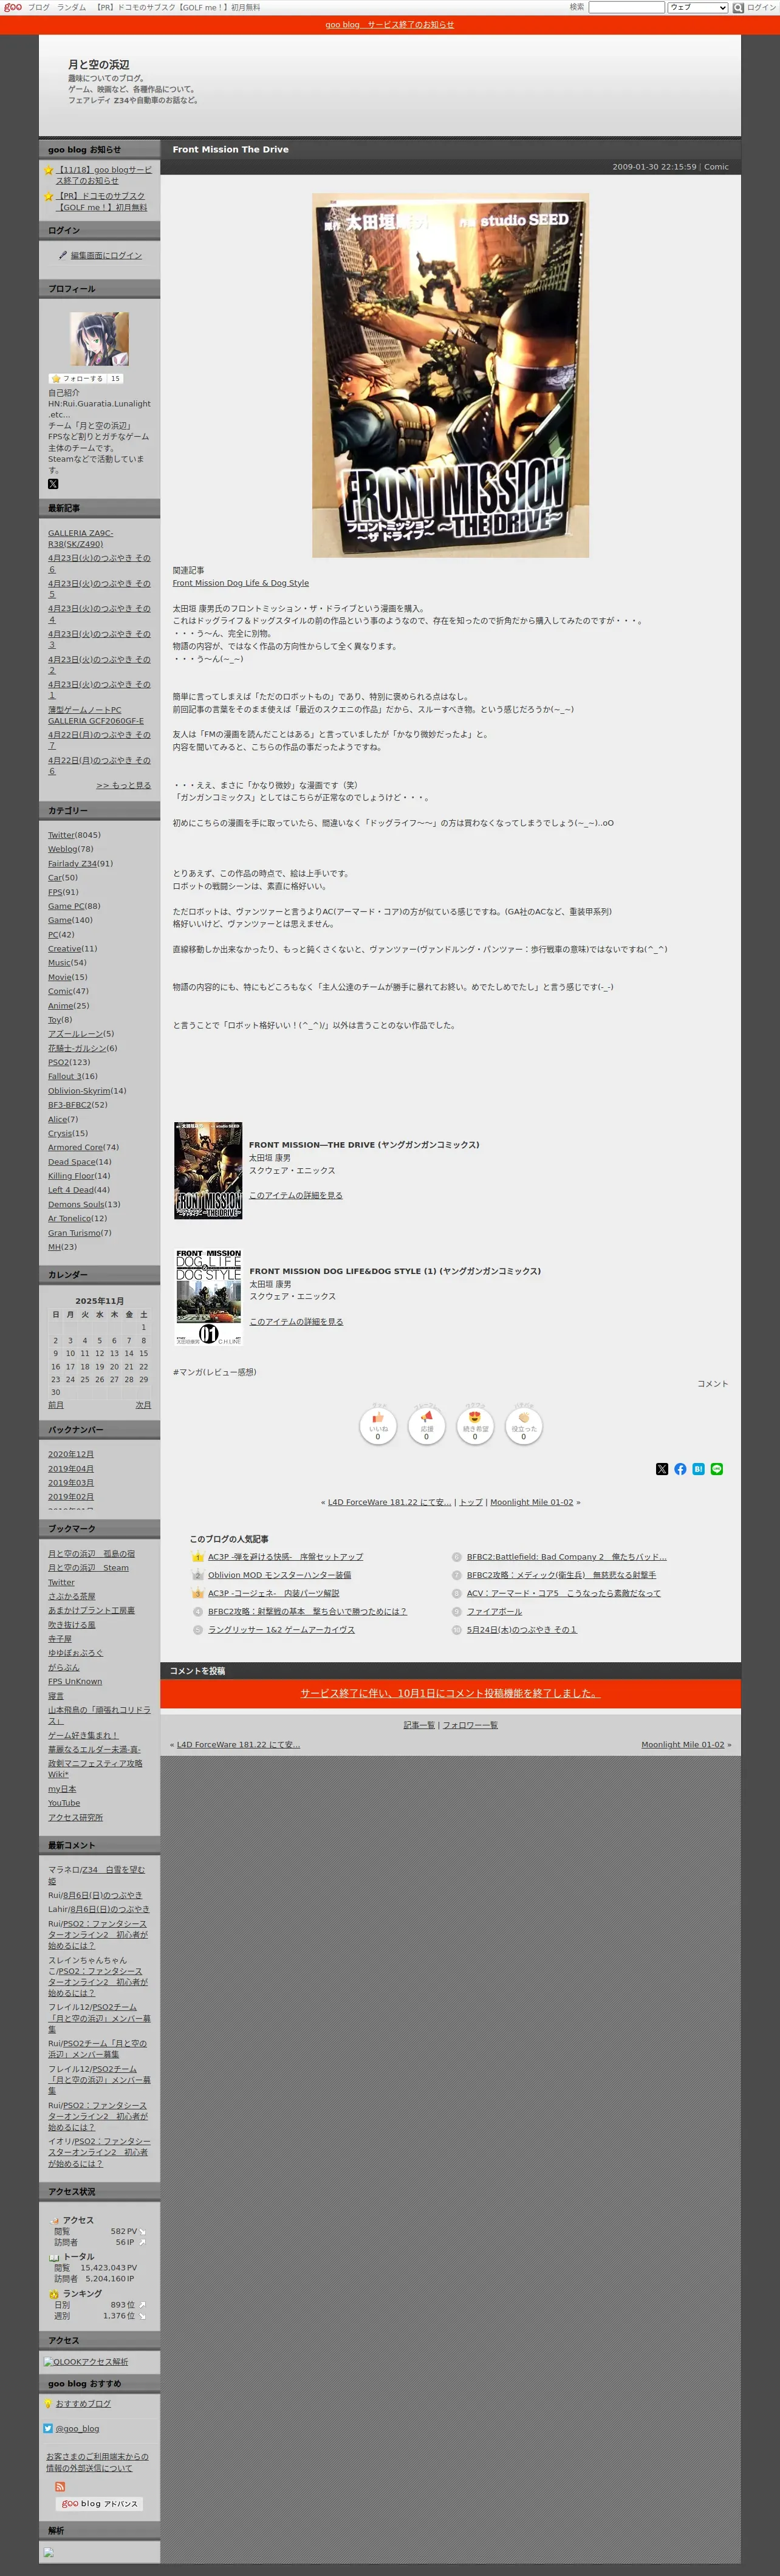Go to previous post L4D ForceWare 181.22
780x2576 pixels.
pyautogui.click(x=389, y=1502)
